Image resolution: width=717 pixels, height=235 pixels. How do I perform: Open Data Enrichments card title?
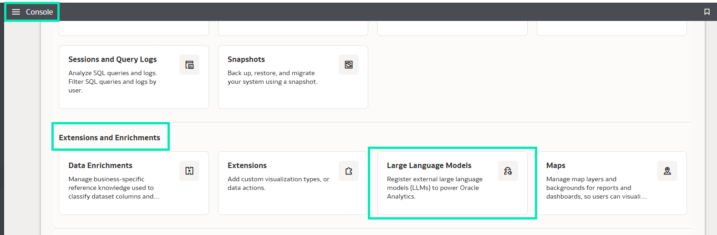[101, 165]
